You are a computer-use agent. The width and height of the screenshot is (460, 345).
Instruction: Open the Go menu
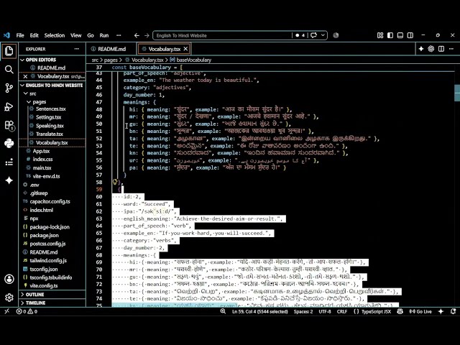click(91, 35)
